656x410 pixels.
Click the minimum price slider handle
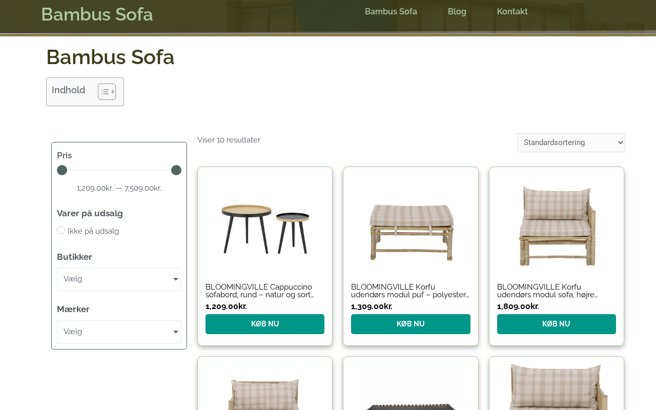pyautogui.click(x=62, y=170)
